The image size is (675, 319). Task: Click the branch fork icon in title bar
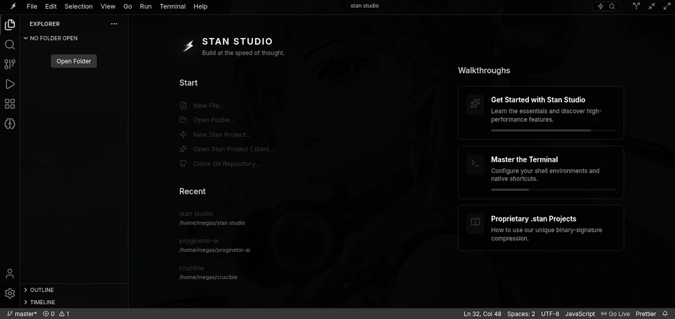636,6
